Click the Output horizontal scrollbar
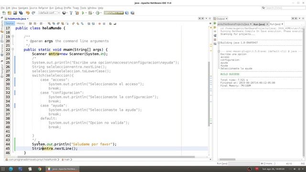Image resolution: width=306 pixels, height=172 pixels. coord(228,160)
